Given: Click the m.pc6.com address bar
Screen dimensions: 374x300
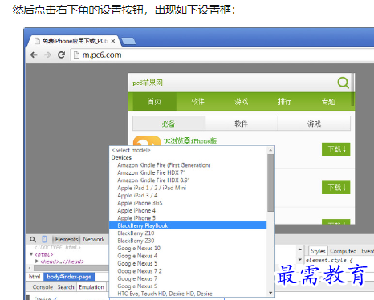Looking at the screenshot, I should [x=222, y=55].
